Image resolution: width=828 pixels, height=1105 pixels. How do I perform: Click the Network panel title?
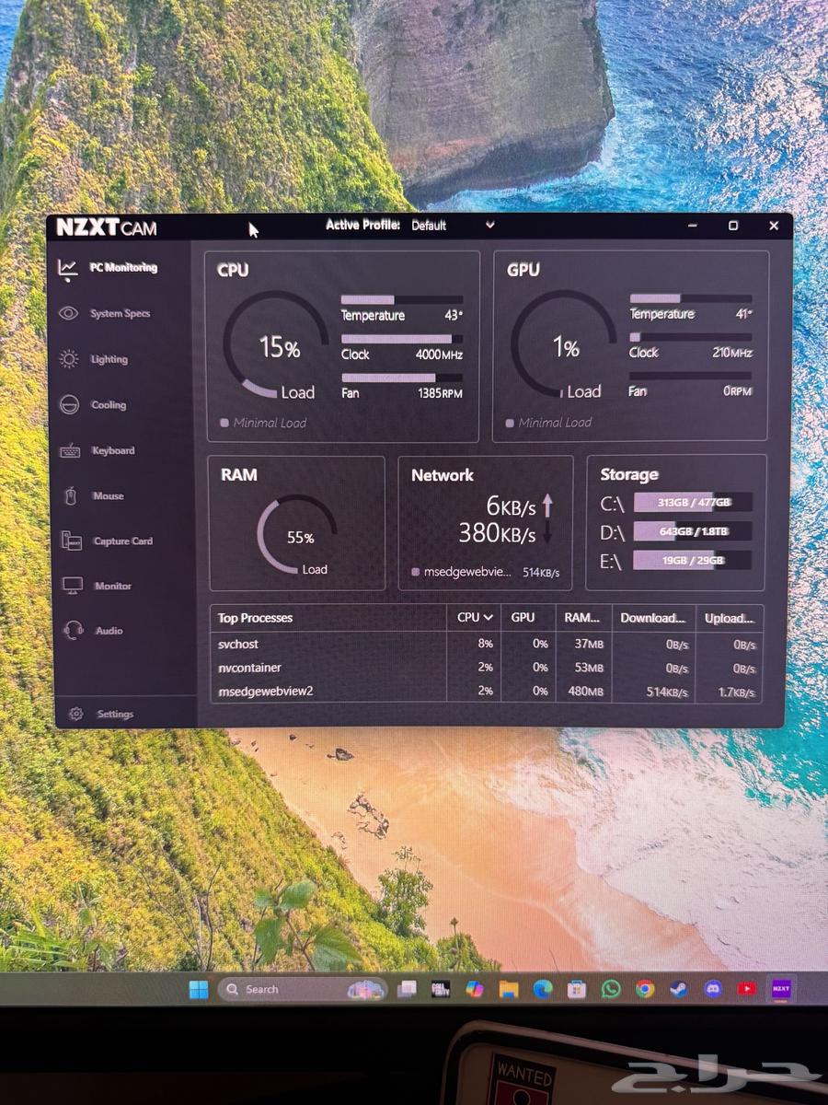[443, 475]
